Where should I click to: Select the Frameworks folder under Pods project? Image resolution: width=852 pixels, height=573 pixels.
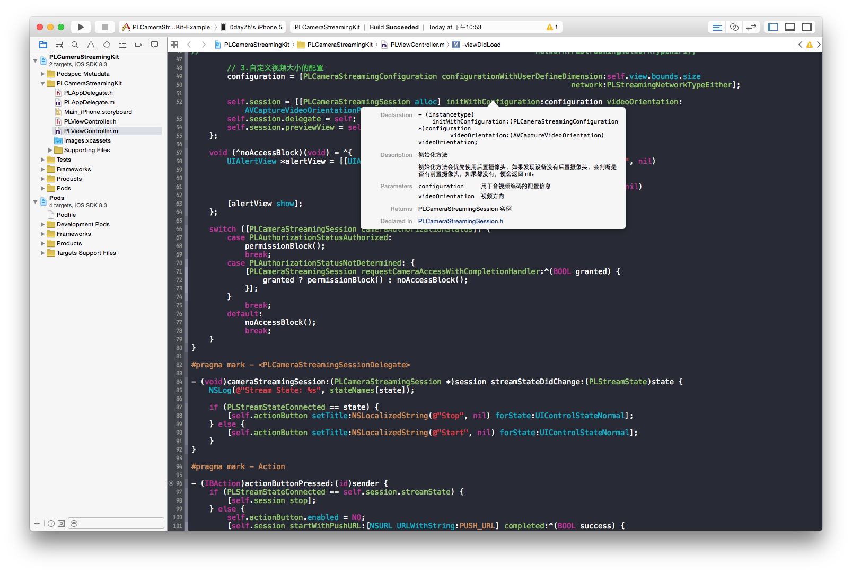pyautogui.click(x=73, y=234)
